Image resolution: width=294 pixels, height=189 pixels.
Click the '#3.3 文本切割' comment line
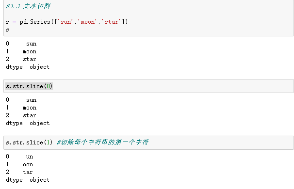click(28, 6)
